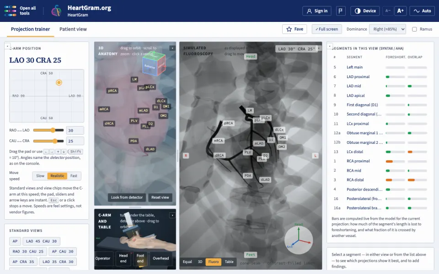Select Fast move speed
Viewport: 439px width, 274px height.
point(74,176)
